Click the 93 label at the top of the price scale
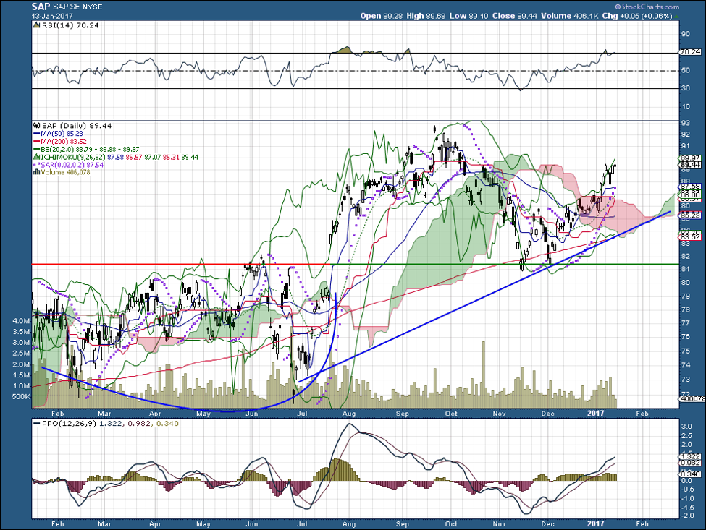The image size is (706, 530). pyautogui.click(x=685, y=123)
